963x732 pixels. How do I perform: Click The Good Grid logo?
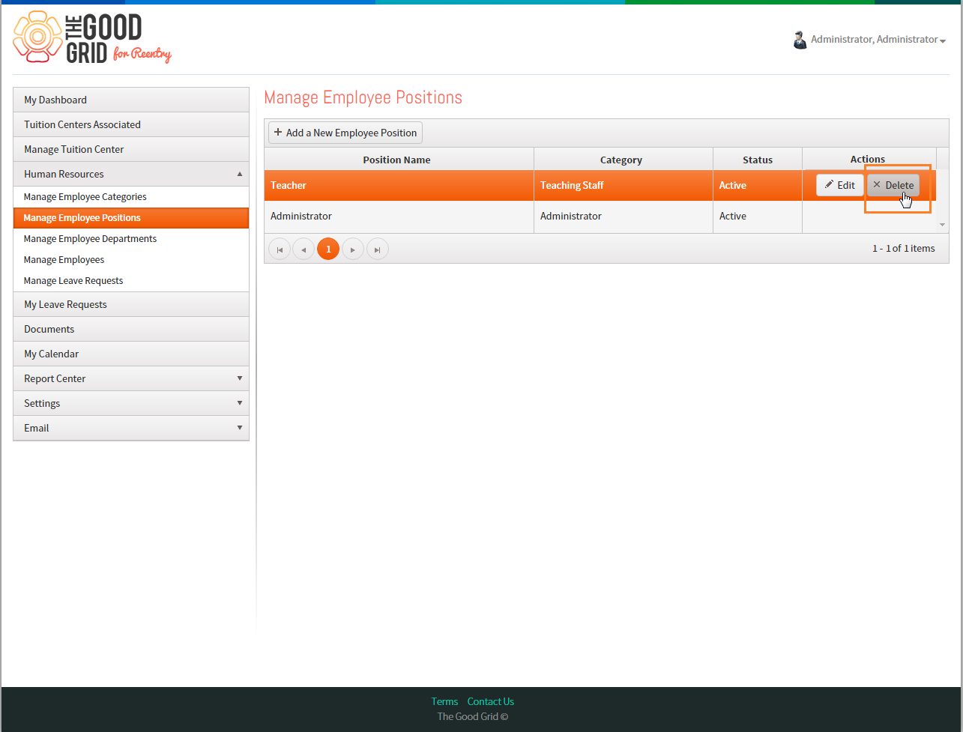coord(92,37)
